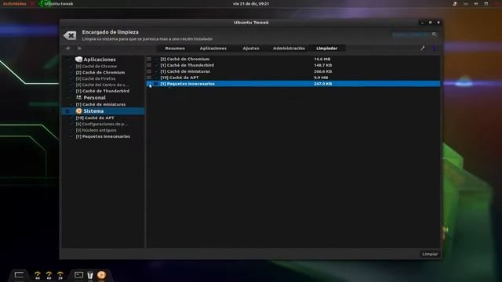This screenshot has height=282, width=502.
Task: Click the third gauge indicator showing 29
Action: coord(60,275)
